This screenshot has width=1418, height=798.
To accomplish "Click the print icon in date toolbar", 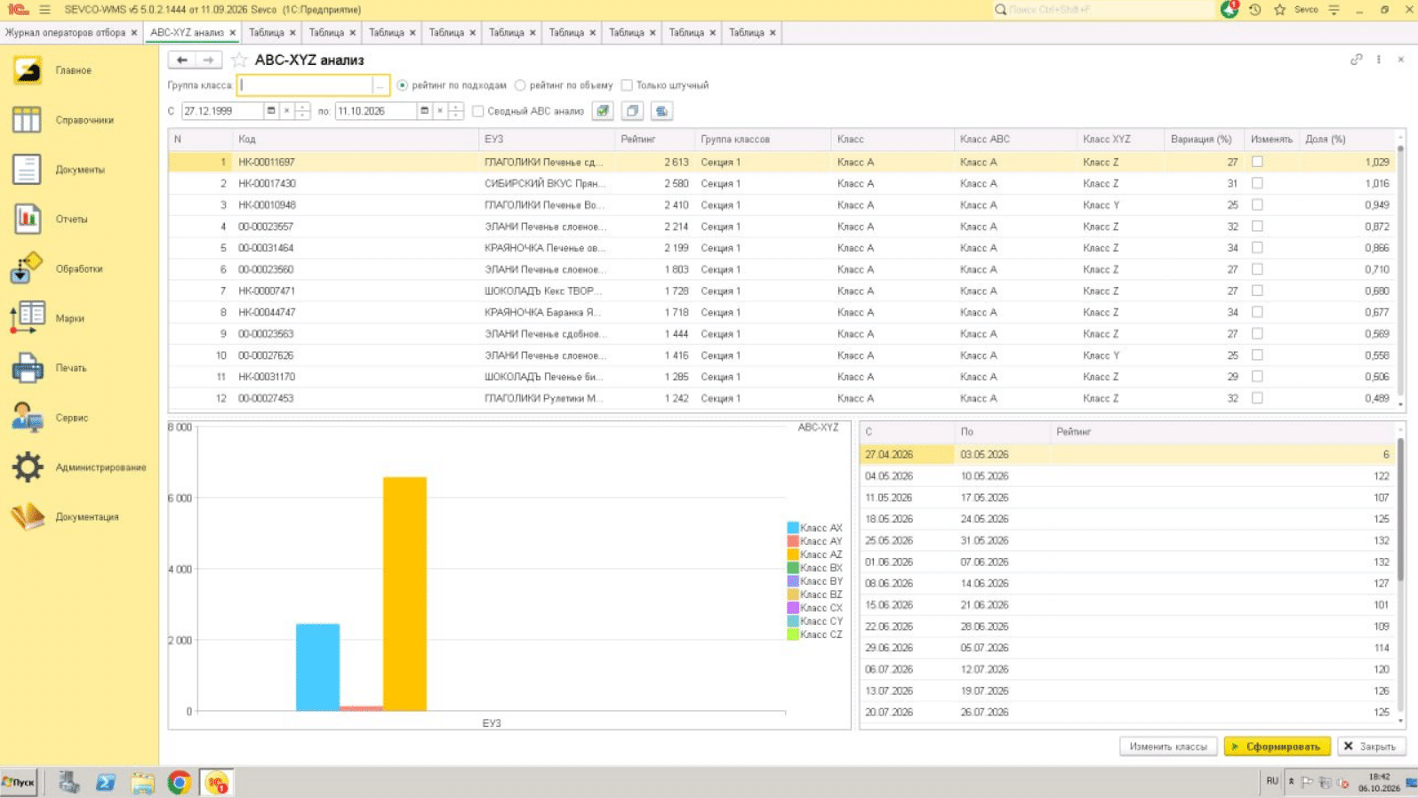I will pyautogui.click(x=661, y=111).
